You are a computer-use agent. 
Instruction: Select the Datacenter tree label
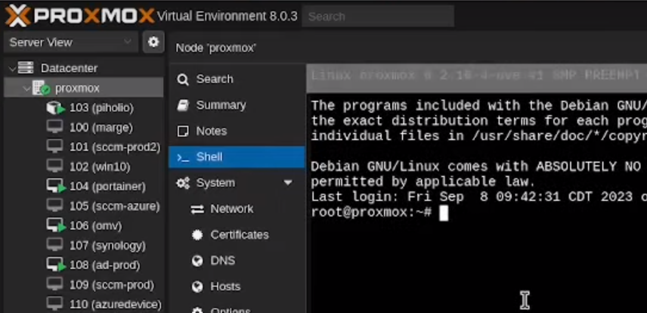tap(69, 69)
